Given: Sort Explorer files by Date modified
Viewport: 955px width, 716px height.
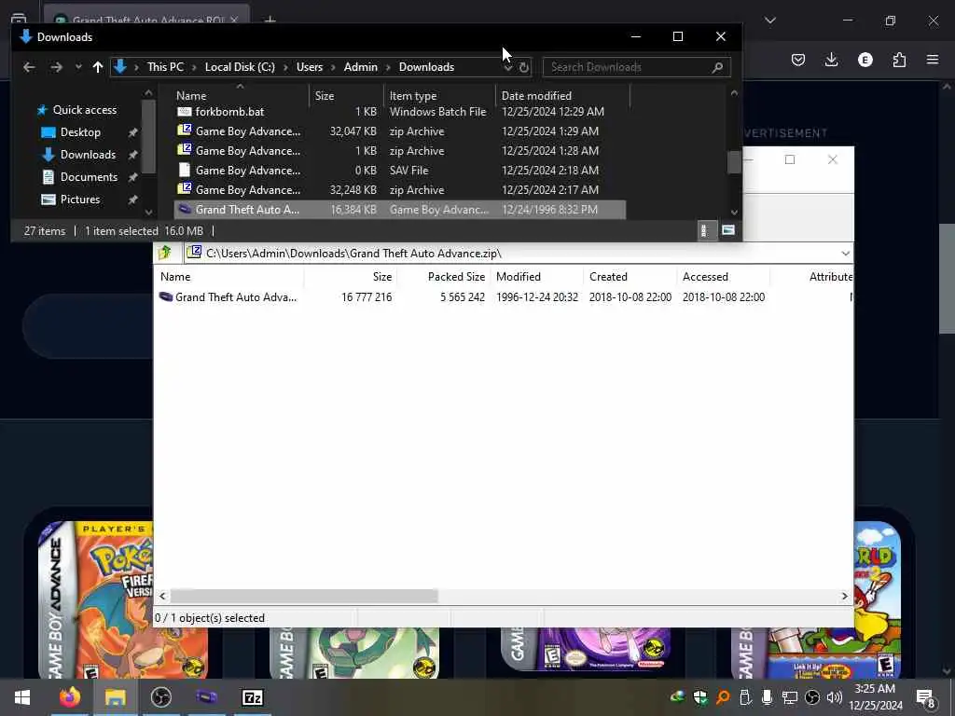Looking at the screenshot, I should click(x=536, y=96).
